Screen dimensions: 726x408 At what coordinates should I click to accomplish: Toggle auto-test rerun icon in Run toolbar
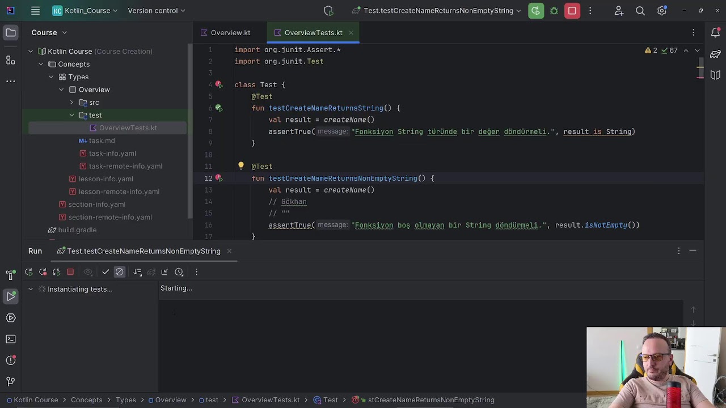click(56, 272)
